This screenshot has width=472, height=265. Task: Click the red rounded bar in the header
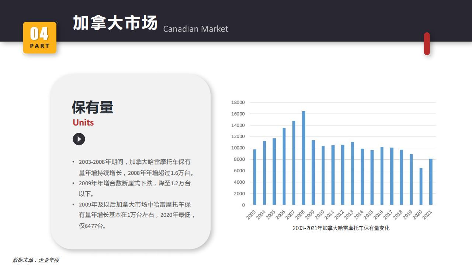427,44
